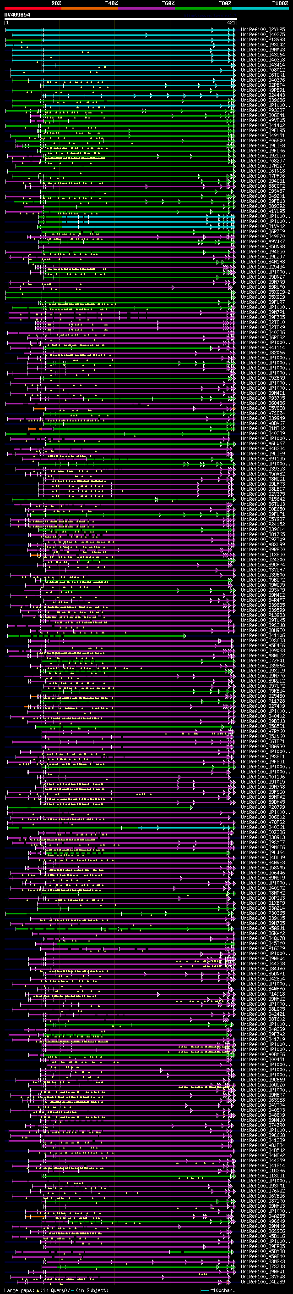This screenshot has height=1294, width=293.
Task: Open hit UniRef100_Q2YHP5
Action: pyautogui.click(x=262, y=30)
